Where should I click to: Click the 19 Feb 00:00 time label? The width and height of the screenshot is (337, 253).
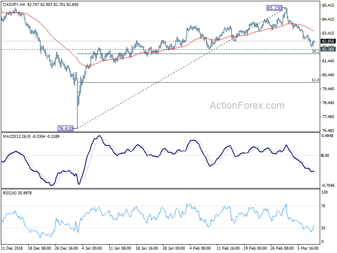(x=255, y=248)
